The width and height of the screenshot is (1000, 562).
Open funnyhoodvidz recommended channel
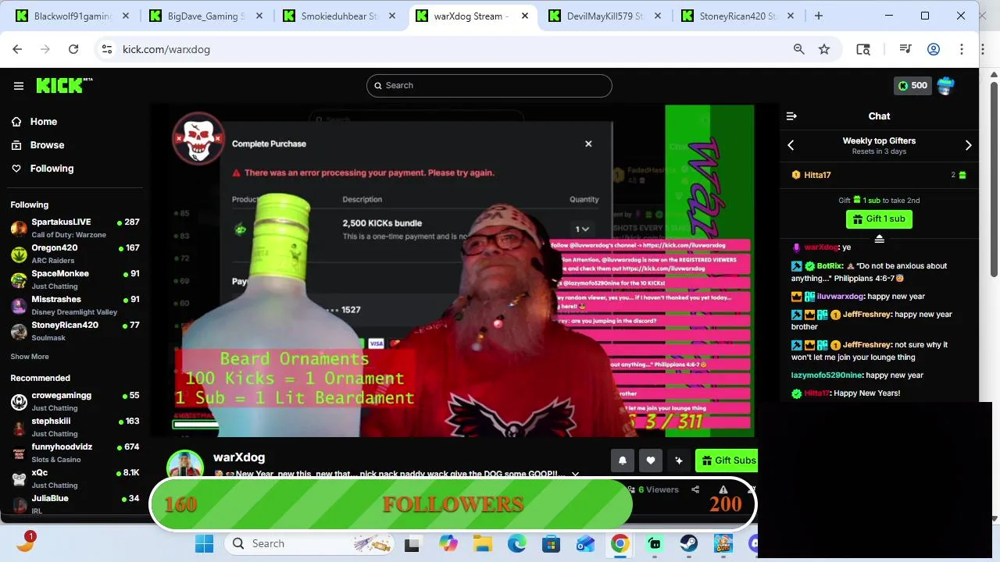coord(75,453)
